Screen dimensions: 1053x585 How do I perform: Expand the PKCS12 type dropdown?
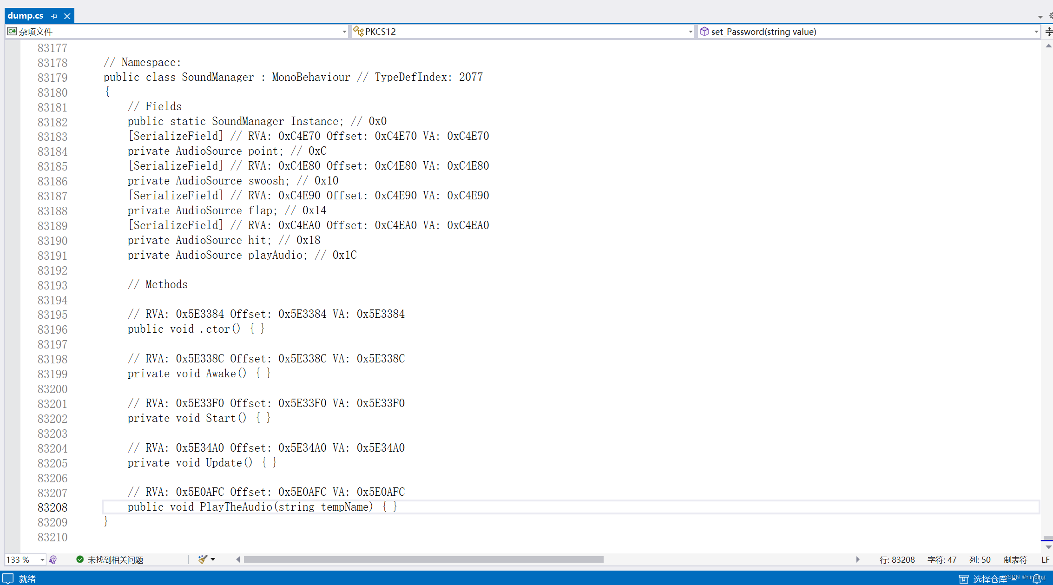point(690,32)
